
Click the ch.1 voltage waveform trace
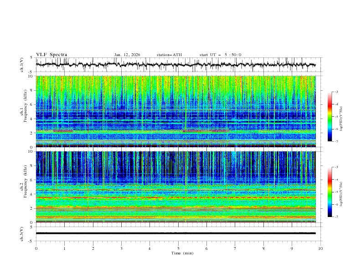point(176,65)
